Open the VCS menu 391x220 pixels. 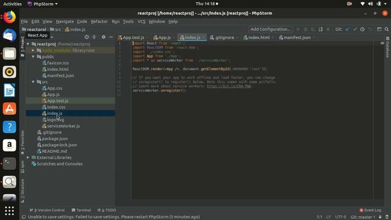tap(141, 22)
